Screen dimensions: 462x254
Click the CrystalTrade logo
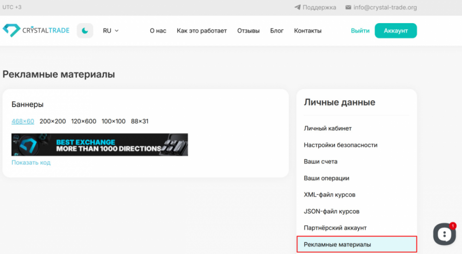pyautogui.click(x=36, y=30)
